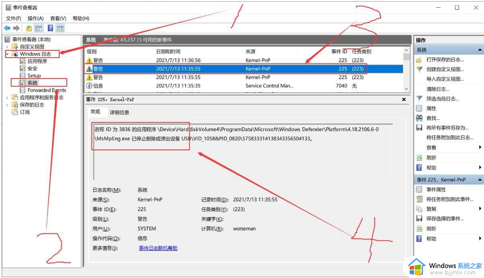Click 7040 event ID cell
This screenshot has width=484, height=278.
(x=341, y=86)
